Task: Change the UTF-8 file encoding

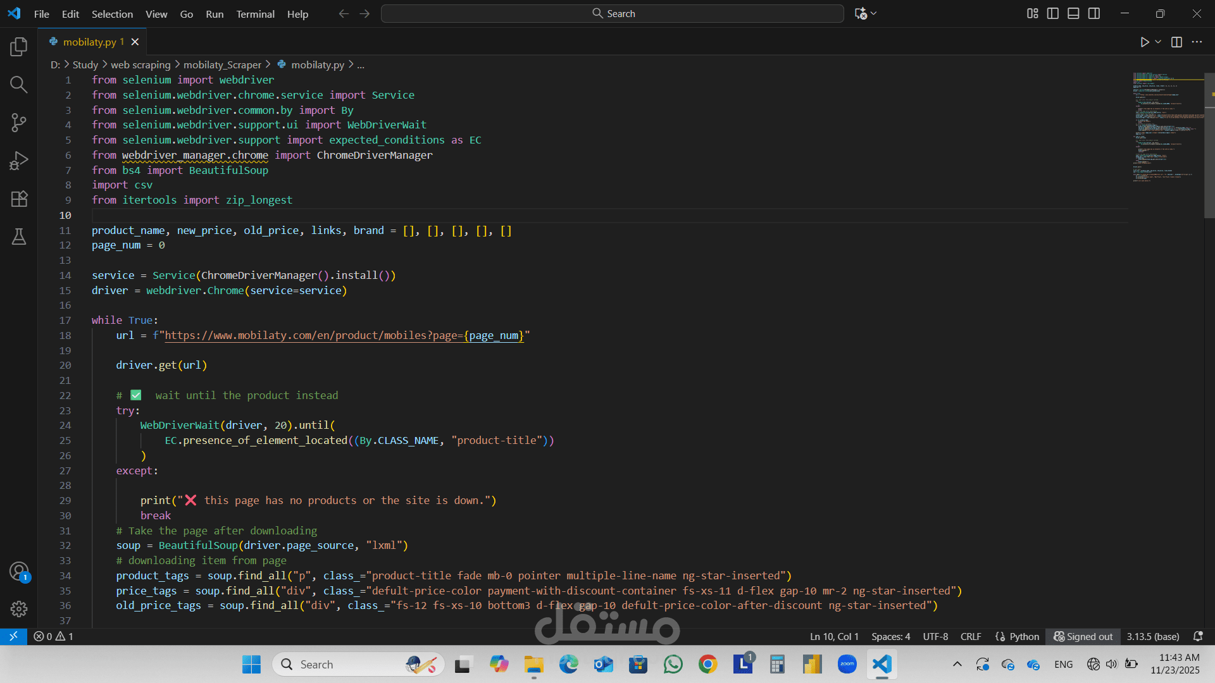Action: tap(935, 636)
